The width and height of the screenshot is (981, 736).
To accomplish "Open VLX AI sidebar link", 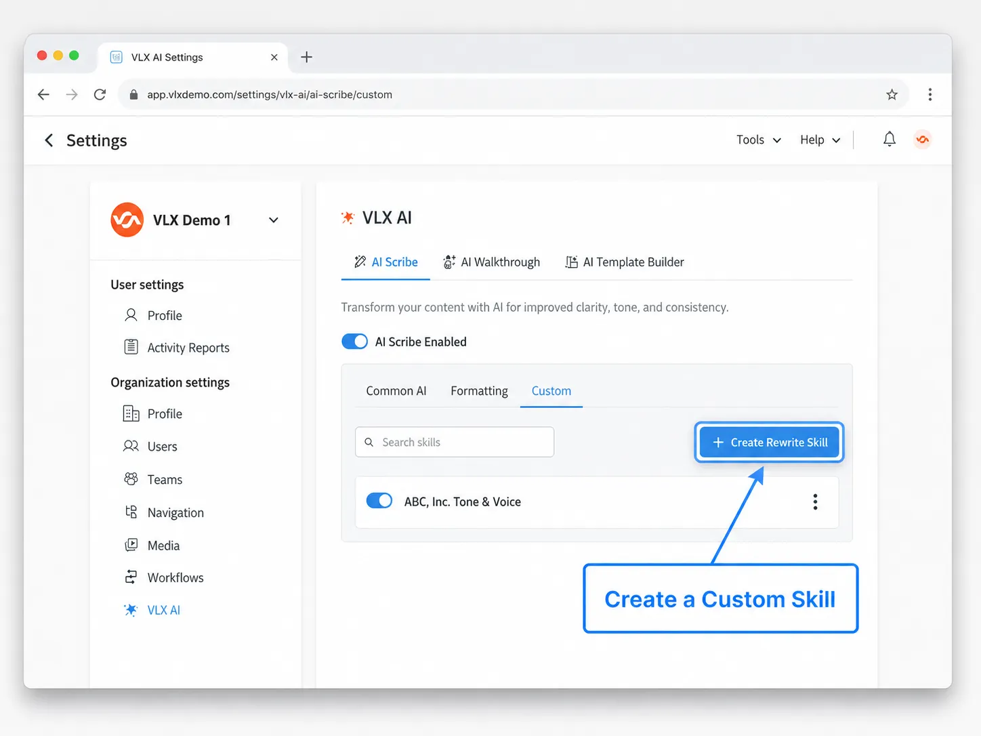I will click(x=164, y=610).
